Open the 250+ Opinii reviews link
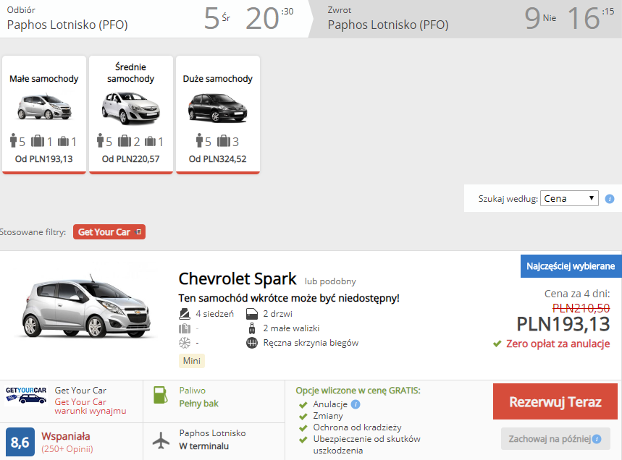The height and width of the screenshot is (460, 622). [x=67, y=449]
